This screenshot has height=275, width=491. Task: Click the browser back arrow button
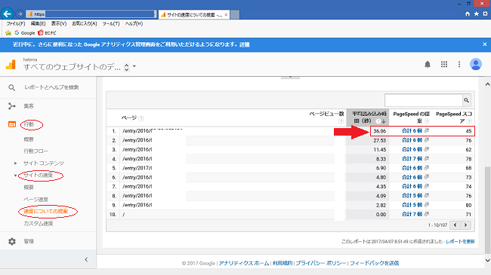coord(8,14)
